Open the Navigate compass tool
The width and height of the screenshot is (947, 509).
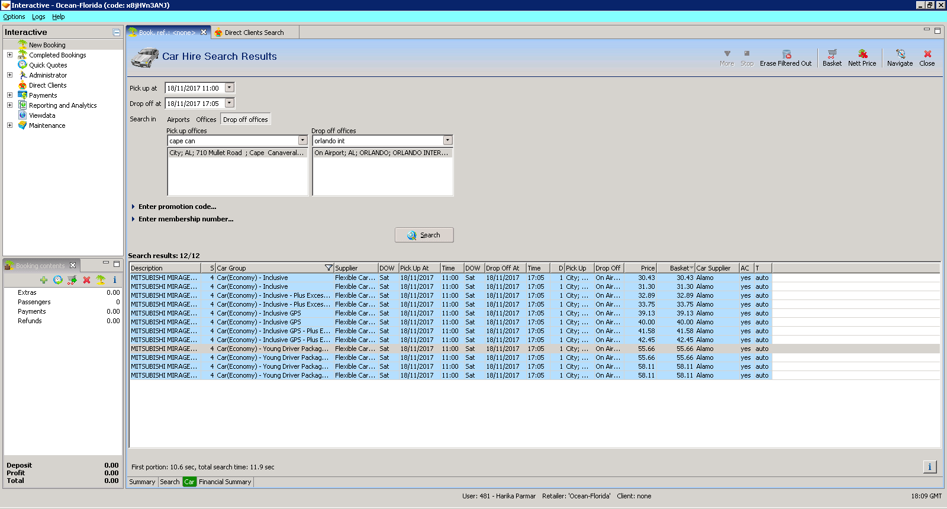point(900,54)
